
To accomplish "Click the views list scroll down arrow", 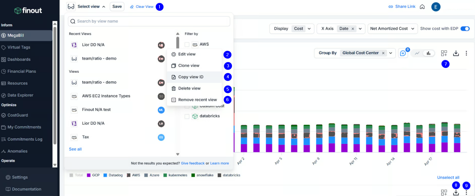I will tap(178, 154).
